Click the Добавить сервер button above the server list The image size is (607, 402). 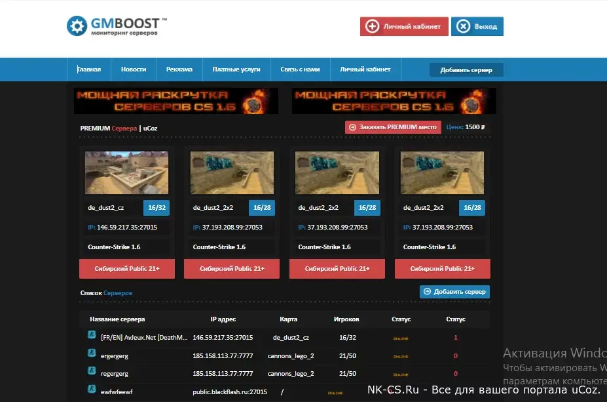454,292
